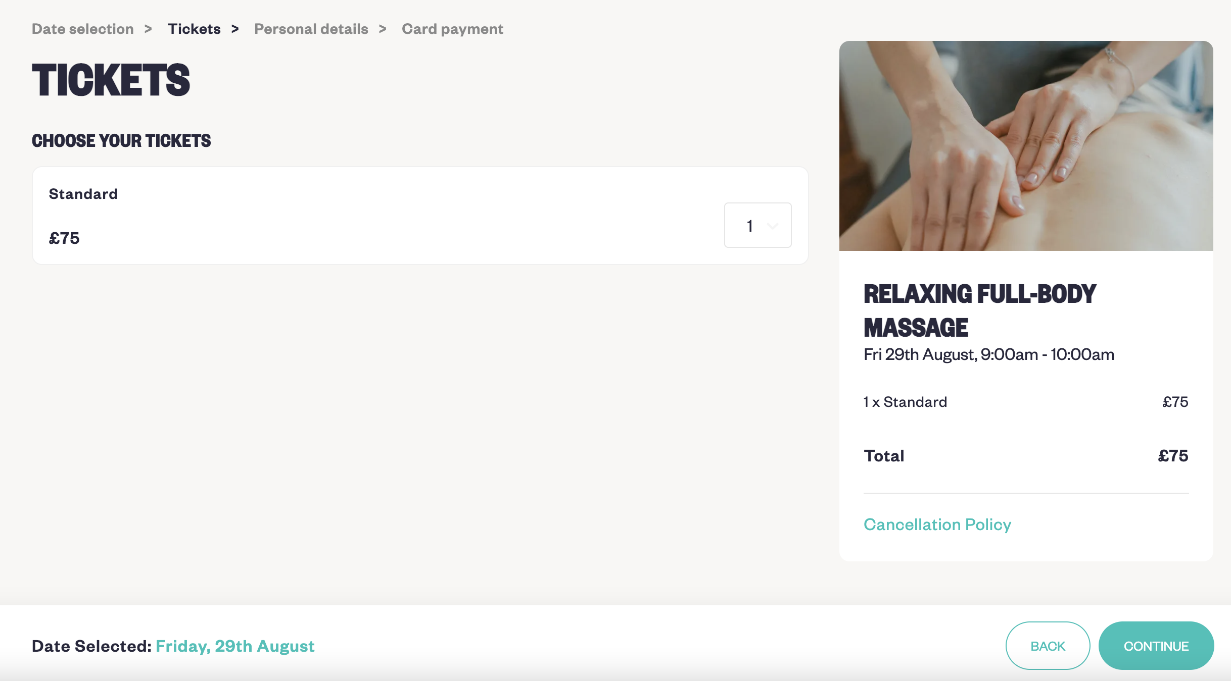Open the Standard ticket quantity dropdown

pyautogui.click(x=757, y=225)
